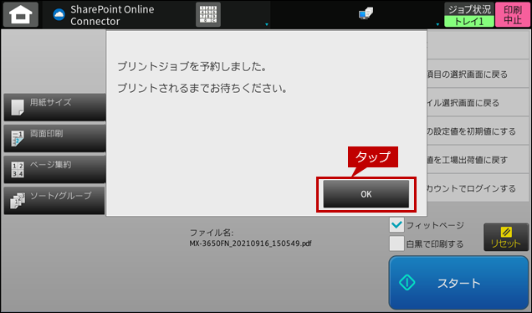Open the ソート/グループ sort setting
The height and width of the screenshot is (313, 532).
(54, 201)
